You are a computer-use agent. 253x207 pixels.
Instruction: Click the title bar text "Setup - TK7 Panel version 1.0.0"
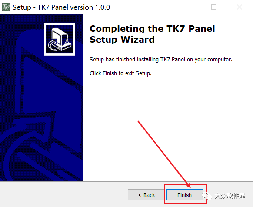(61, 7)
